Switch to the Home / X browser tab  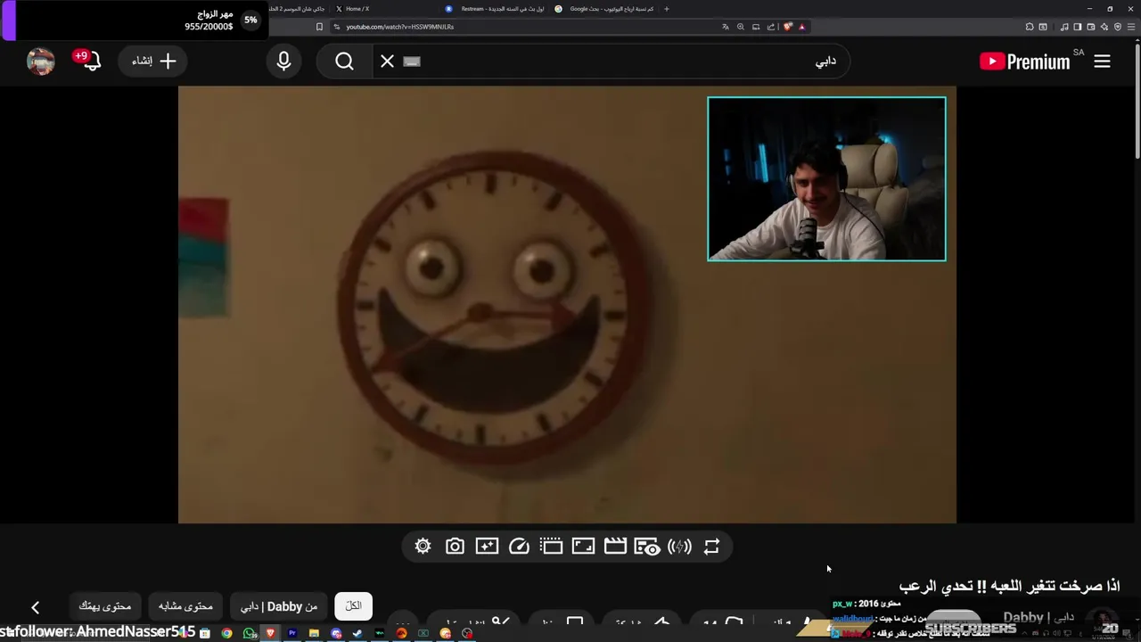coord(357,9)
